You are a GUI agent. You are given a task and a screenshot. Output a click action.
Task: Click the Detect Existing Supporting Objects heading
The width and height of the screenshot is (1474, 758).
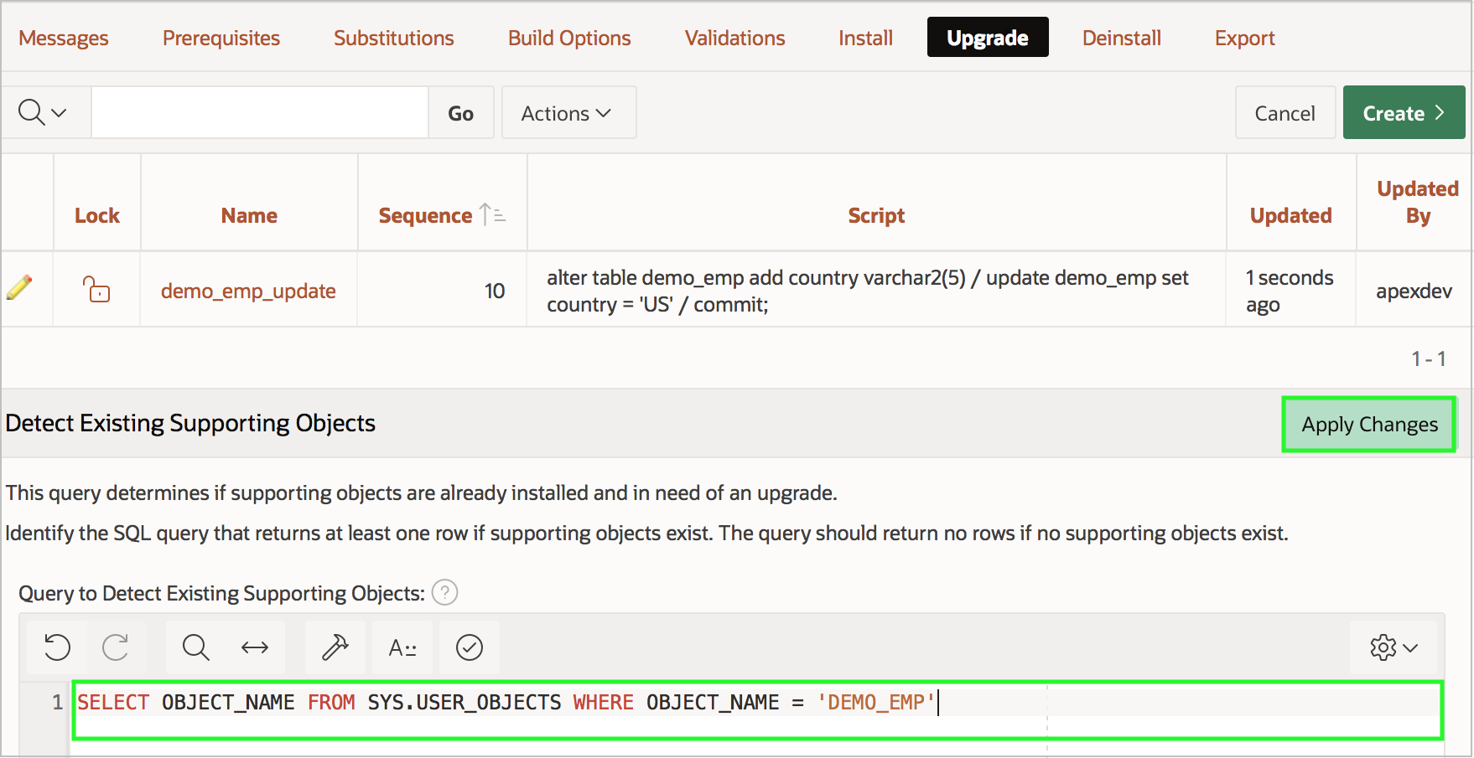pyautogui.click(x=190, y=423)
